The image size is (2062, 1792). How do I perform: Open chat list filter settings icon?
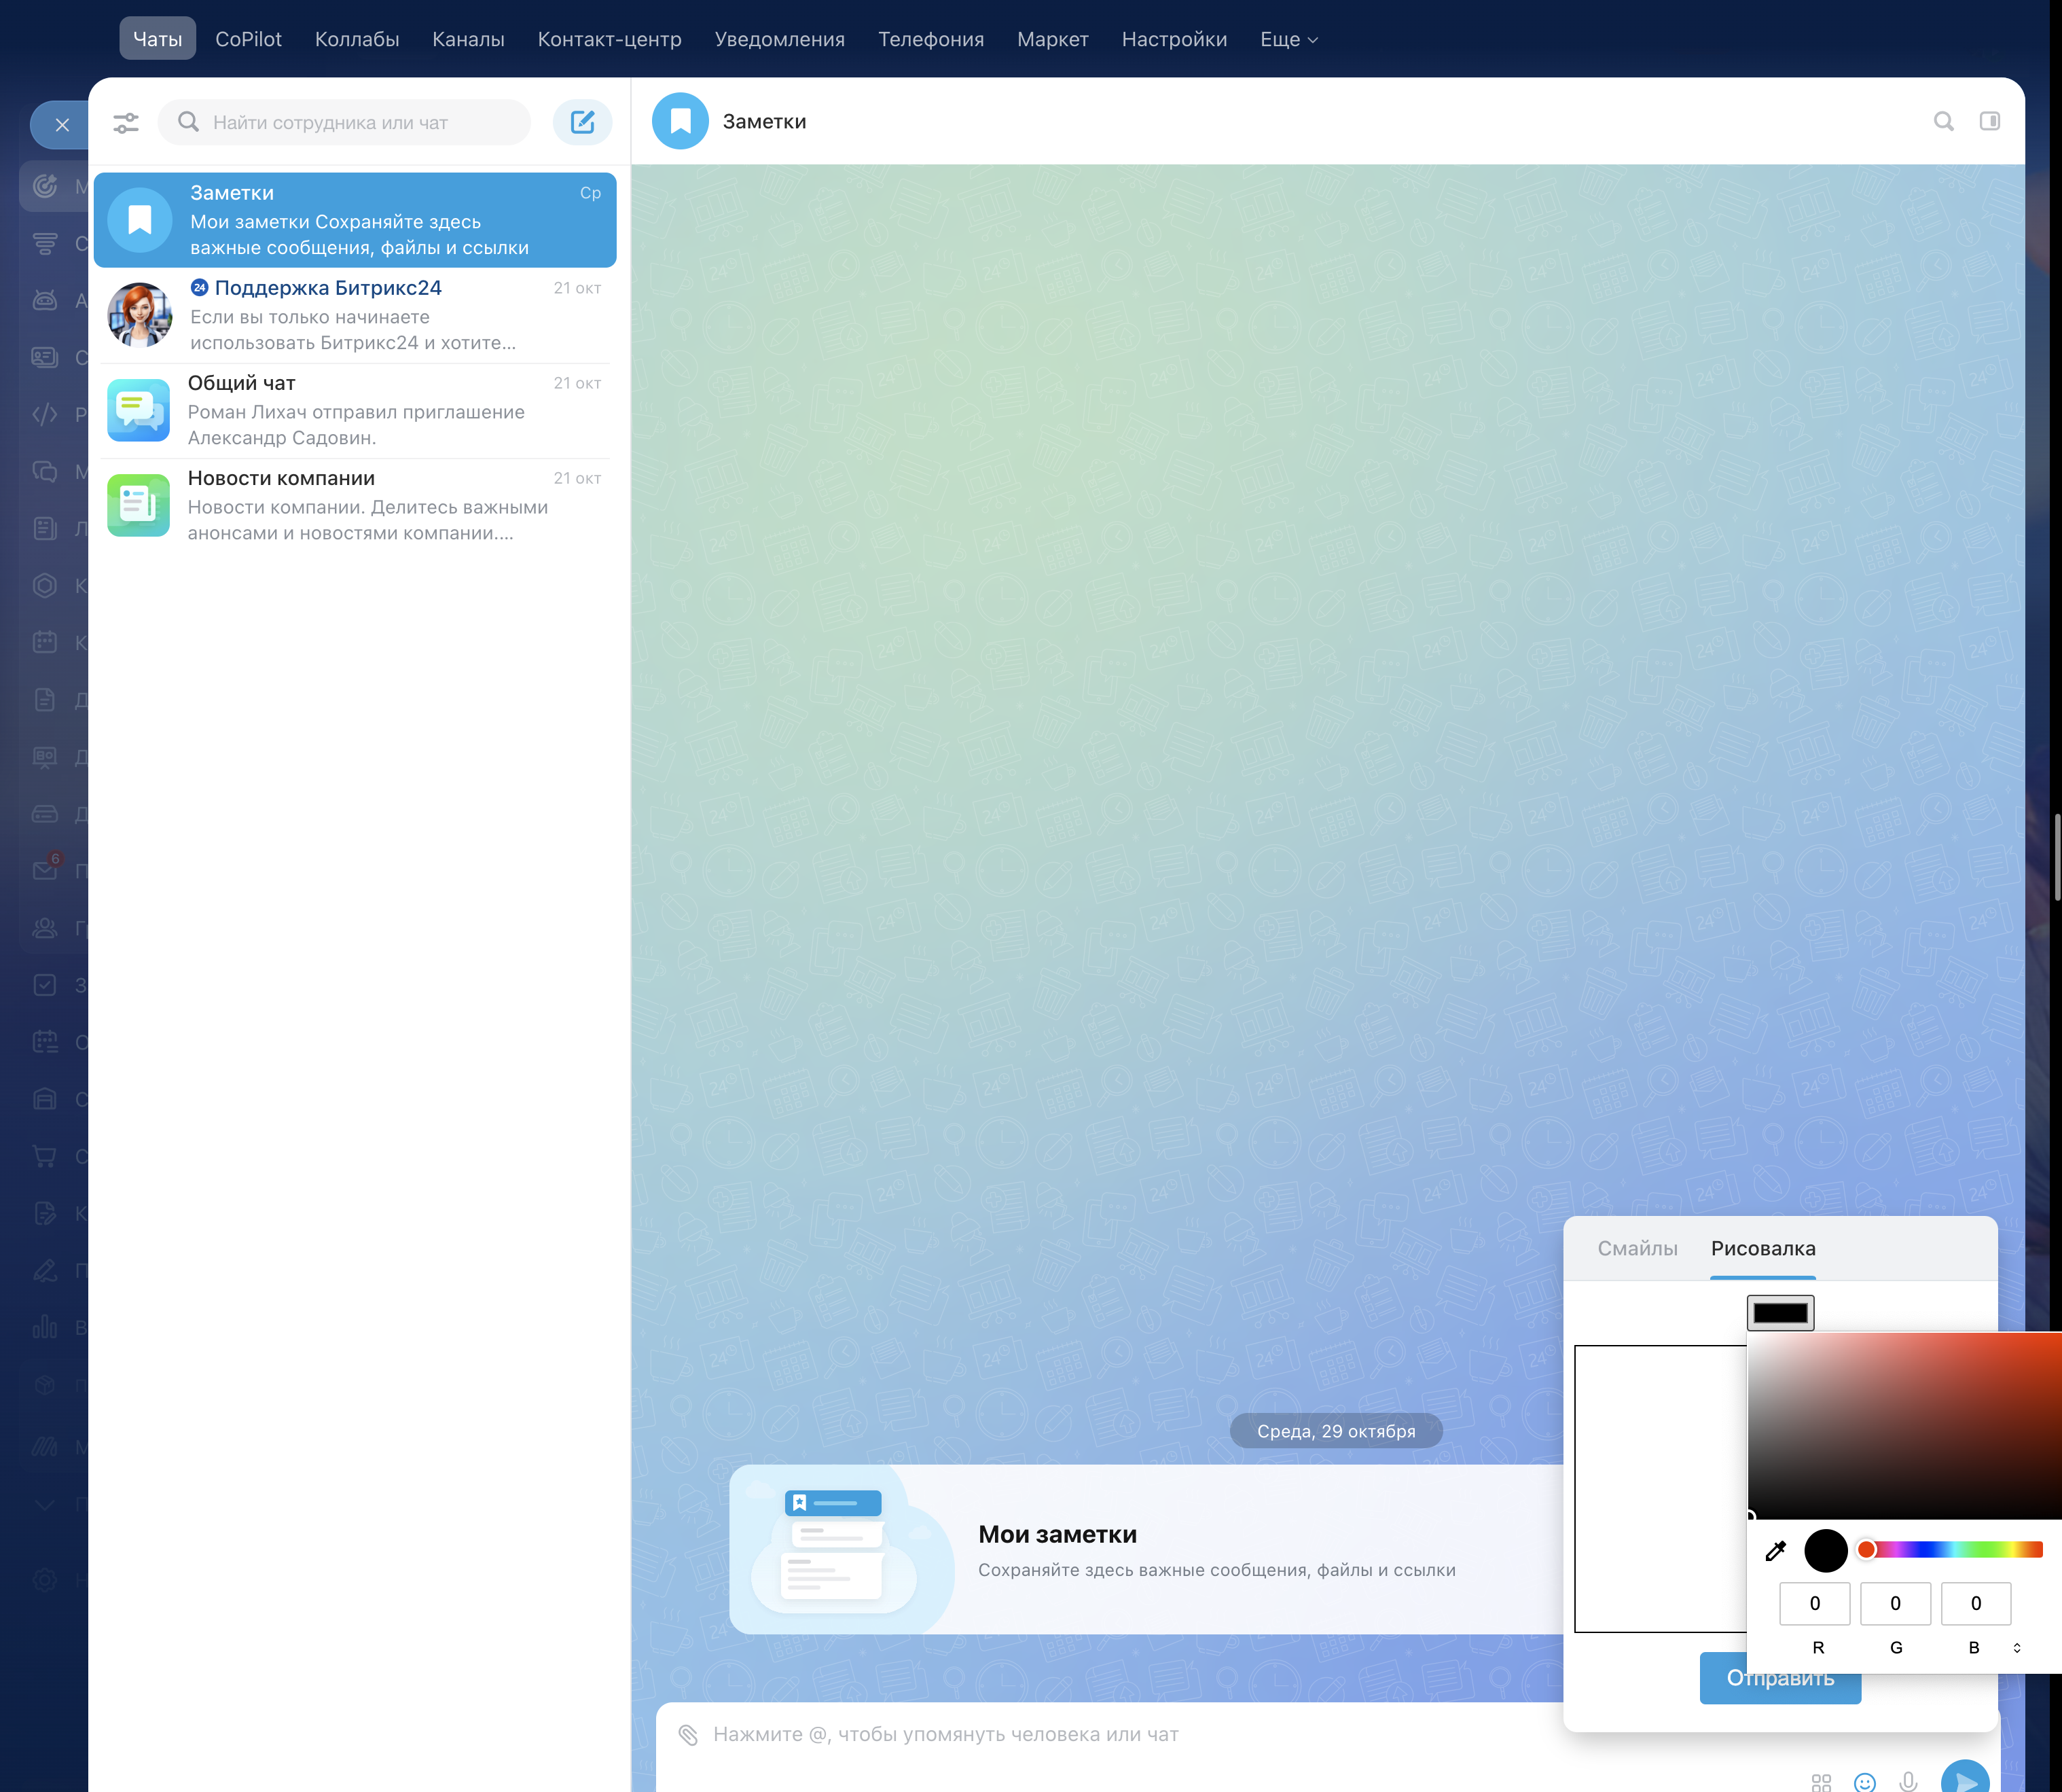click(x=126, y=122)
